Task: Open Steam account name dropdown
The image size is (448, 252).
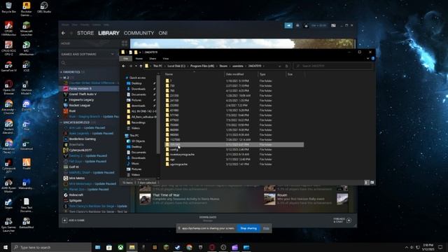Action: pyautogui.click(x=318, y=25)
